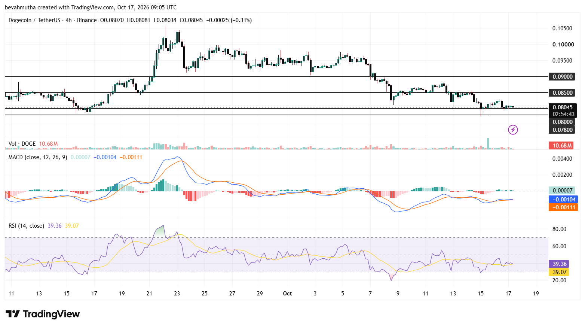The height and width of the screenshot is (328, 585).
Task: Click the bevahmutha created with TradingView.com caption
Action: point(91,7)
